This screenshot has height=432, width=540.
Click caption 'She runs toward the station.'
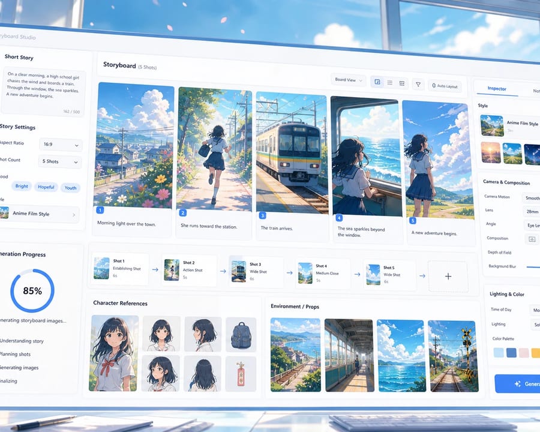(x=209, y=226)
